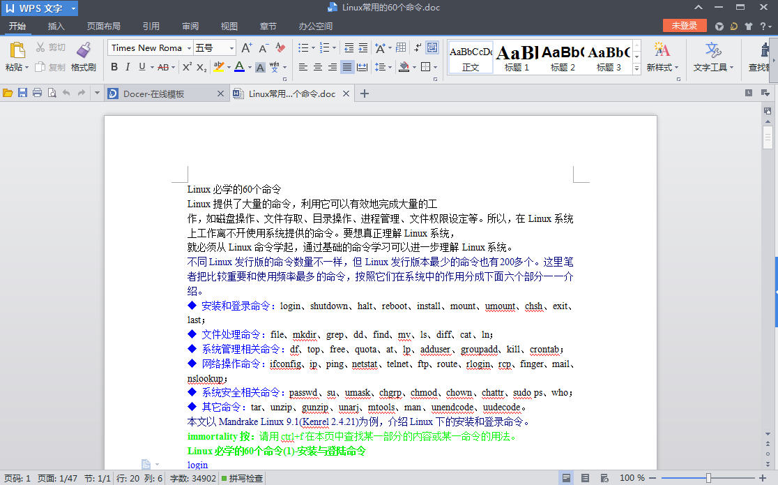This screenshot has width=778, height=485.
Task: Apply the 正文 body style
Action: (x=471, y=58)
